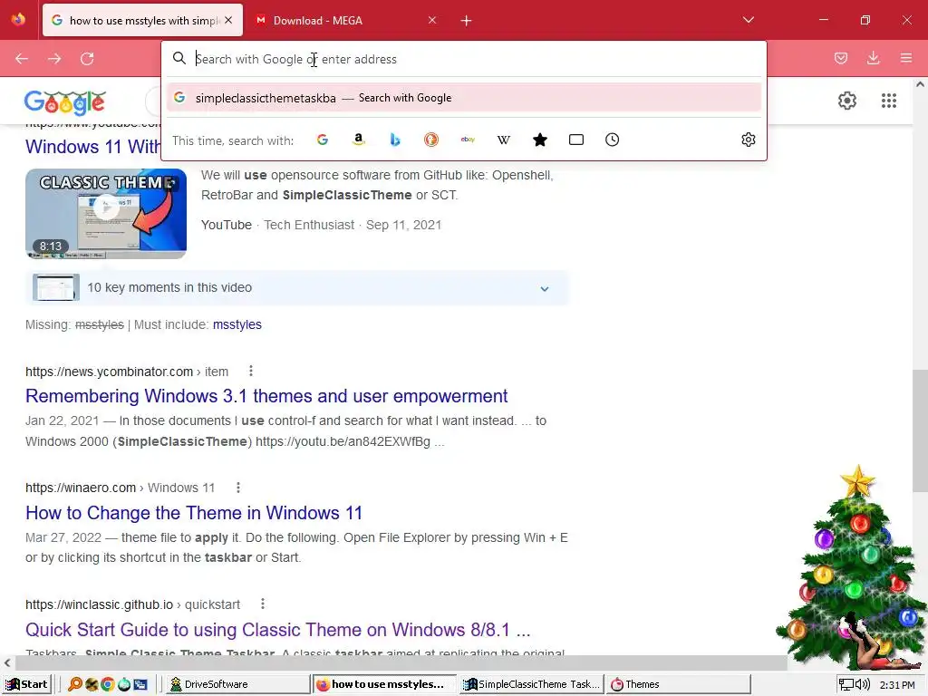The image size is (928, 696).
Task: Click horizontal scrollbar left arrow
Action: [x=7, y=662]
